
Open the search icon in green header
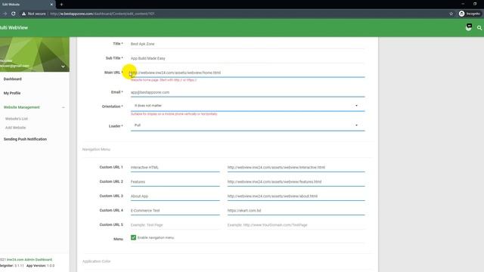[x=479, y=28]
